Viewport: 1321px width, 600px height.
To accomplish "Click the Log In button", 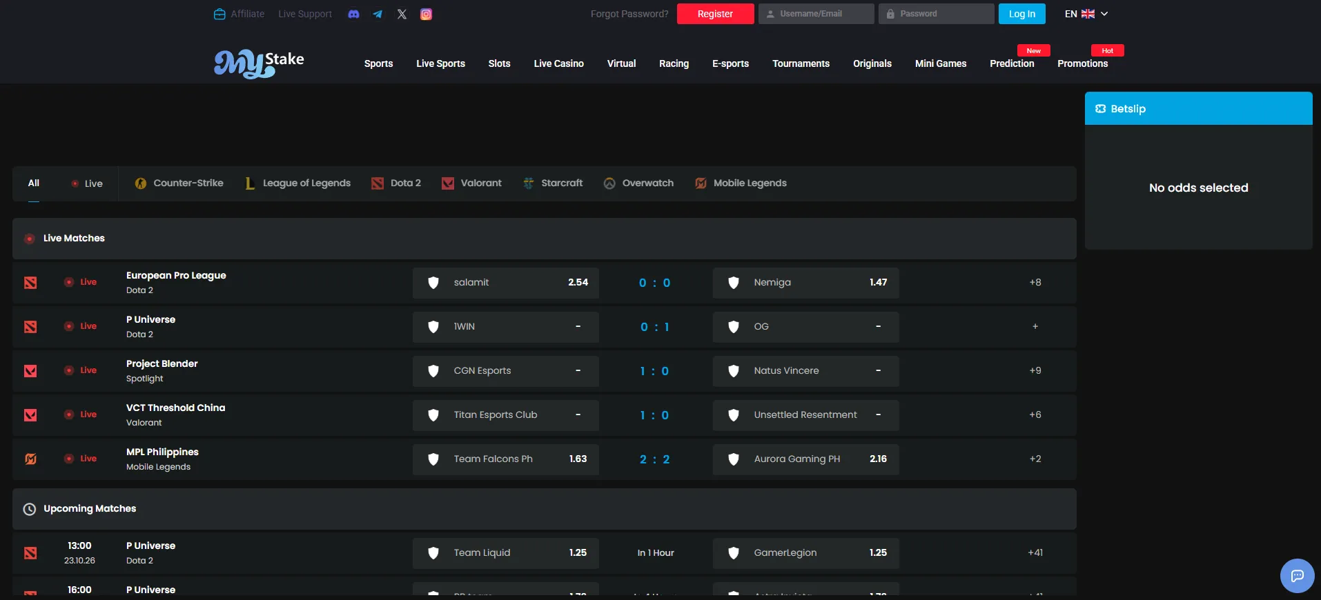I will click(x=1021, y=14).
